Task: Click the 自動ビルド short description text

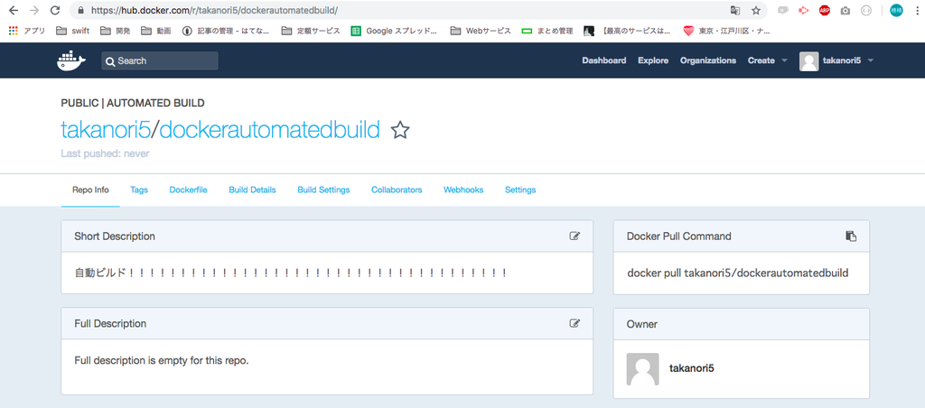Action: coord(291,273)
